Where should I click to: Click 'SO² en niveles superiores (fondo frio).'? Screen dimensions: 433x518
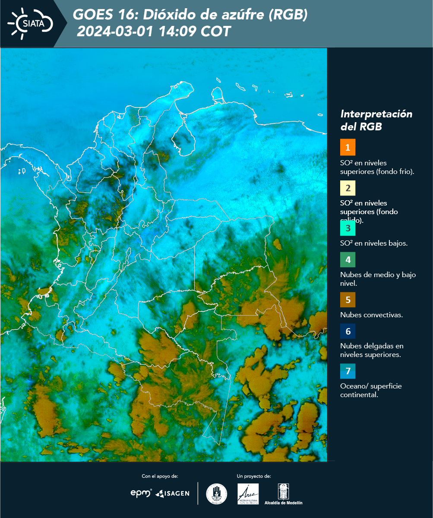tap(377, 167)
